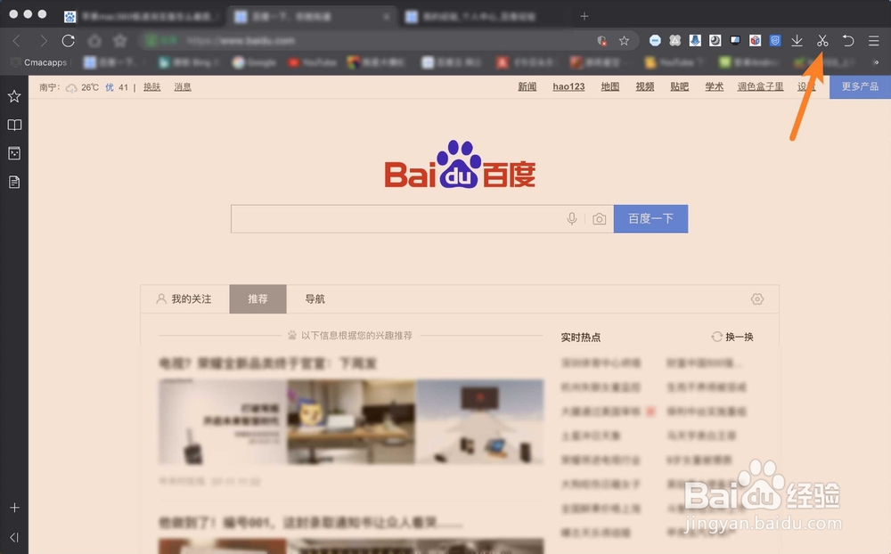Viewport: 891px width, 554px height.
Task: Select the notes icon in the left sidebar
Action: pos(13,153)
